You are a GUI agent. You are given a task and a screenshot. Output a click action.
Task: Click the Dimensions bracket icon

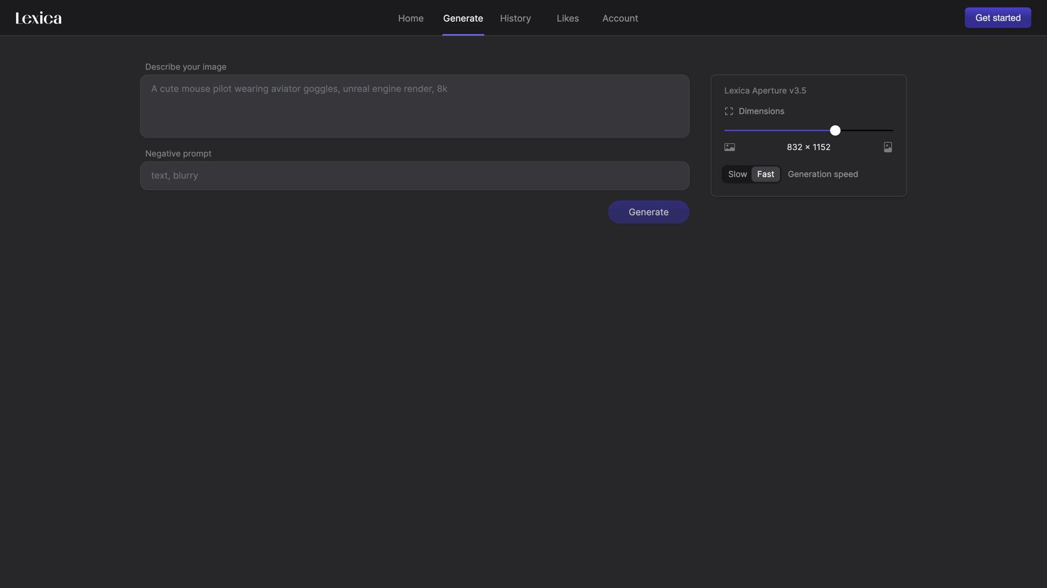coord(729,111)
